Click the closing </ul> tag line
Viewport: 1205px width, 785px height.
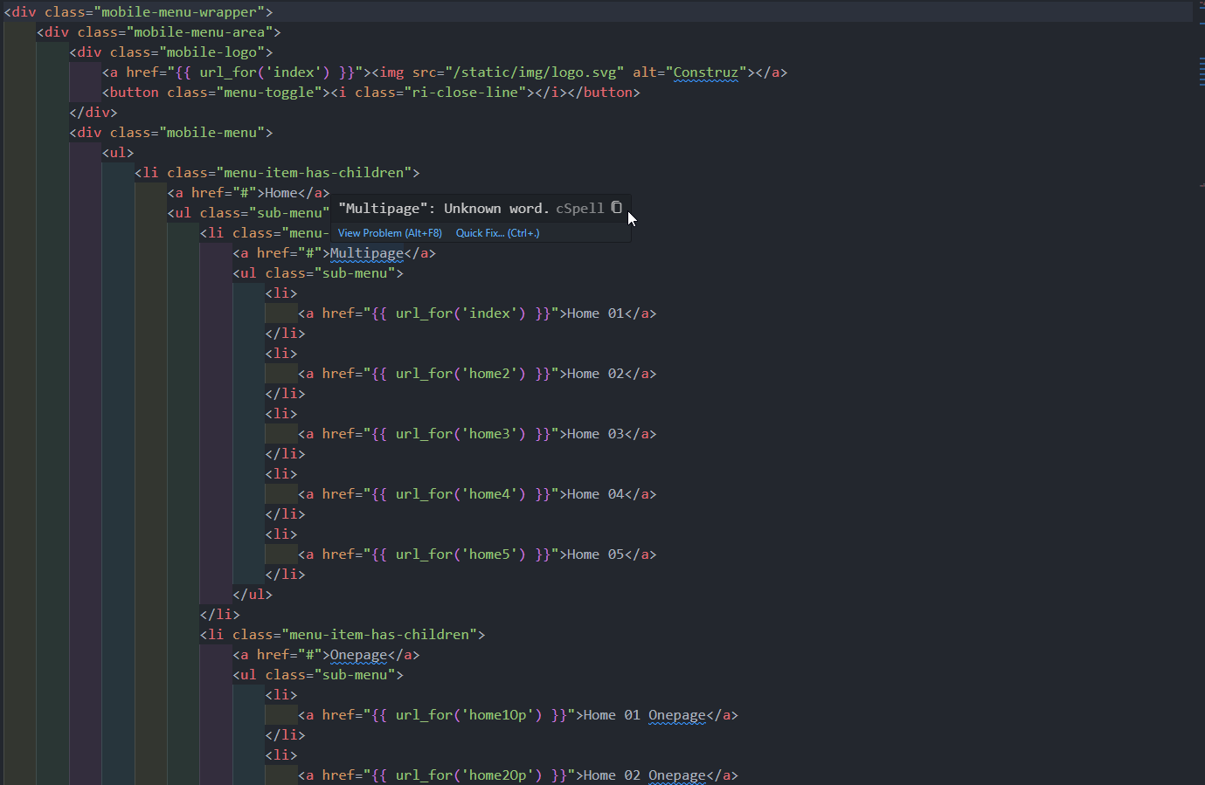click(x=253, y=595)
